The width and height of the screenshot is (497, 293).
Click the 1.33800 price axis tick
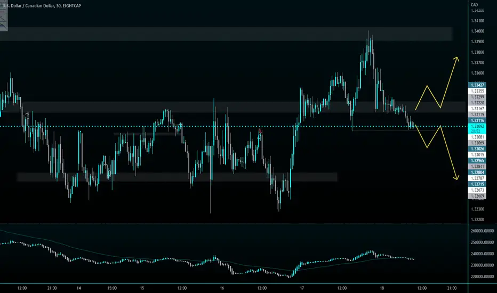(x=477, y=52)
